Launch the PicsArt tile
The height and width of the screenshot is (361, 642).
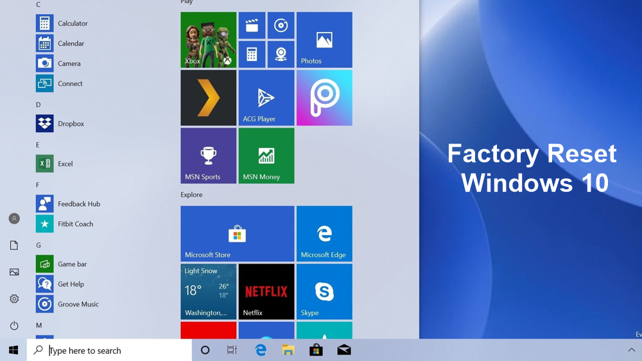click(324, 97)
